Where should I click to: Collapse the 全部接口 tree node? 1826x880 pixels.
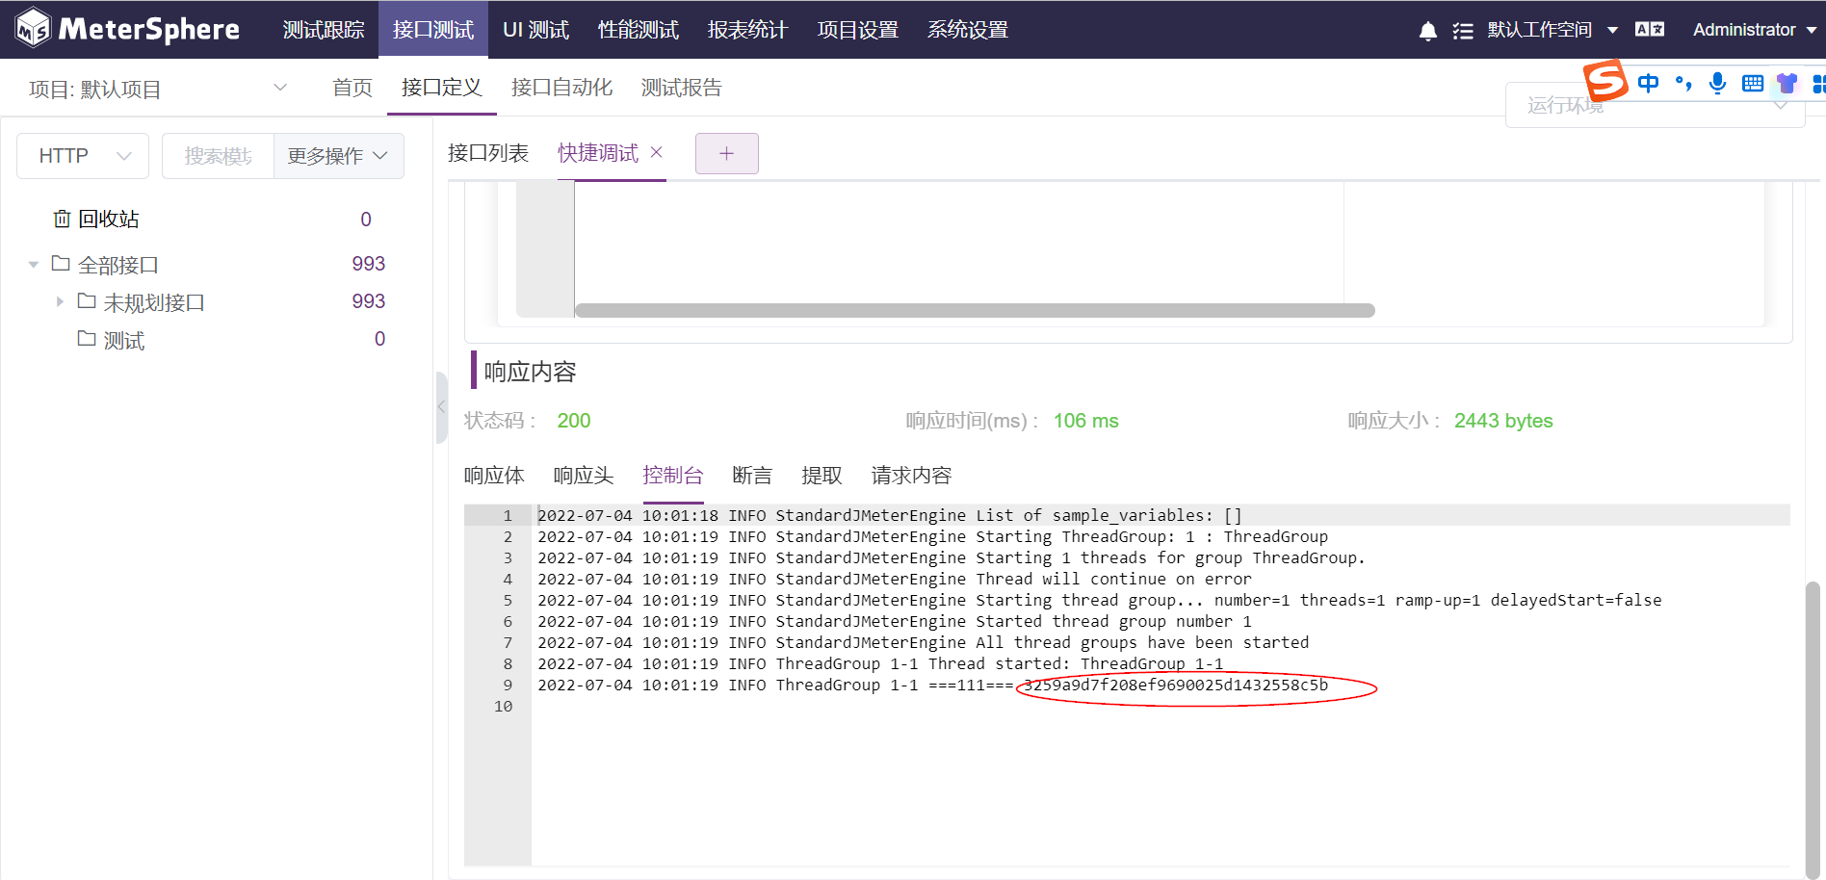pos(34,264)
